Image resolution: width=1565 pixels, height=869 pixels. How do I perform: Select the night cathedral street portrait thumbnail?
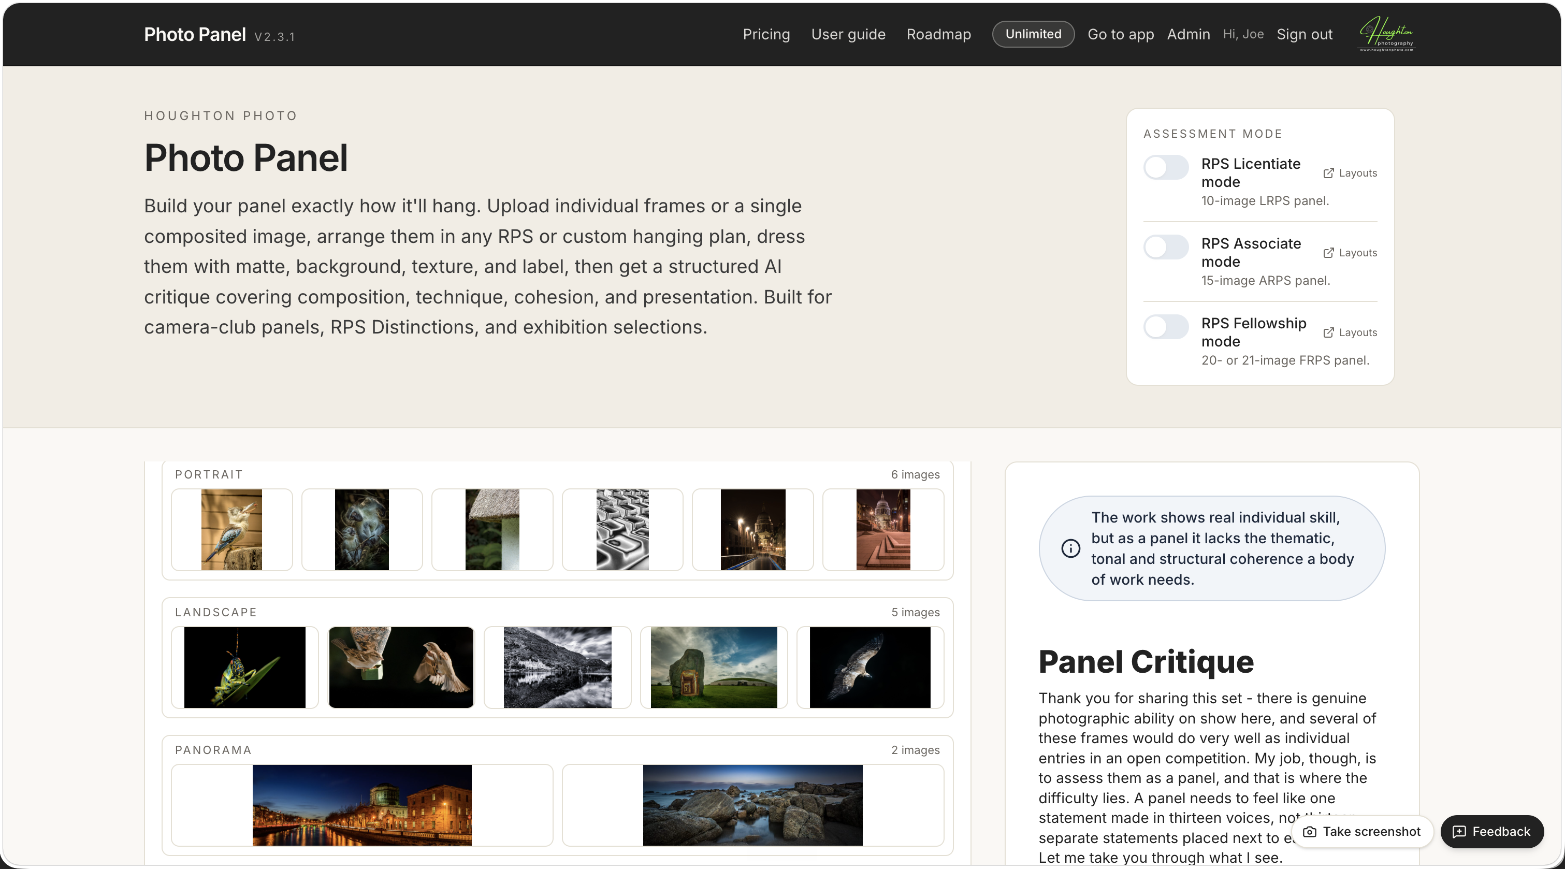click(x=753, y=529)
